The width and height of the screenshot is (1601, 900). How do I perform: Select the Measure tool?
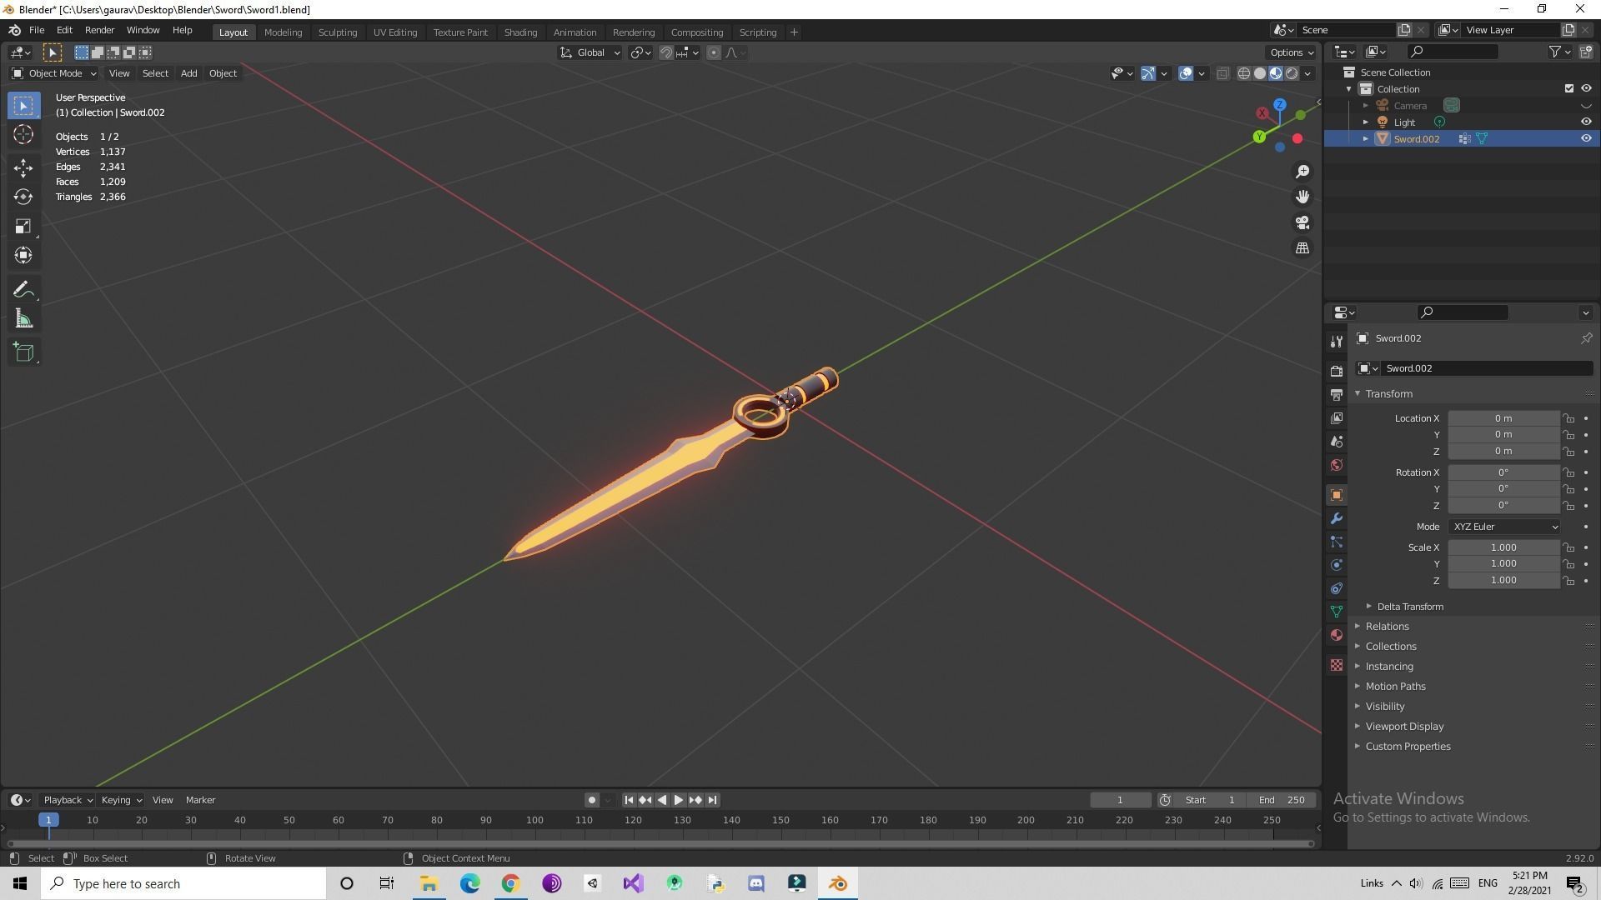[x=23, y=319]
